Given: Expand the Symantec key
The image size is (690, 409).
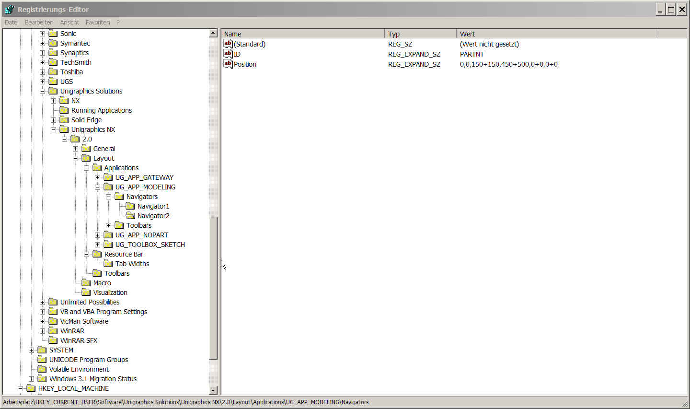Looking at the screenshot, I should [x=42, y=43].
